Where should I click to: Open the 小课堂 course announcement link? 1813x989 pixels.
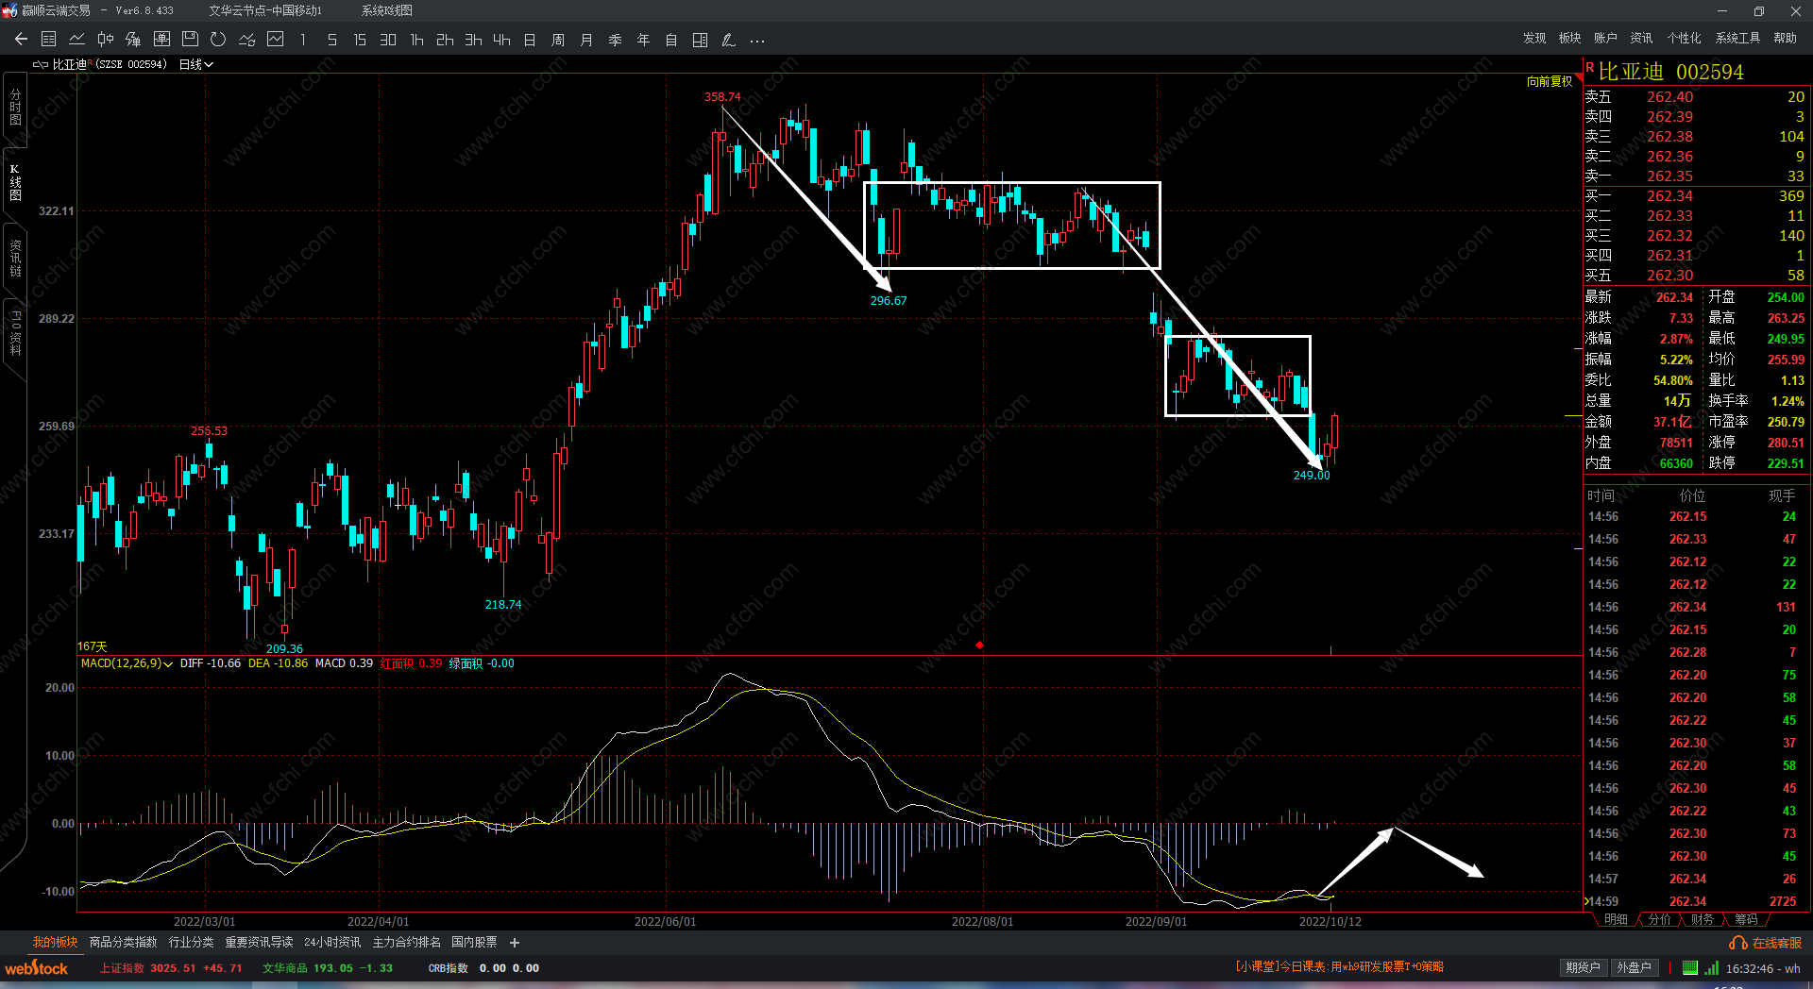click(x=1339, y=967)
